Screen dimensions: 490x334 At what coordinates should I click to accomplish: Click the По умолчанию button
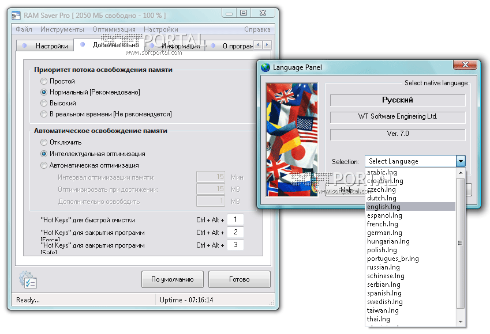point(173,279)
